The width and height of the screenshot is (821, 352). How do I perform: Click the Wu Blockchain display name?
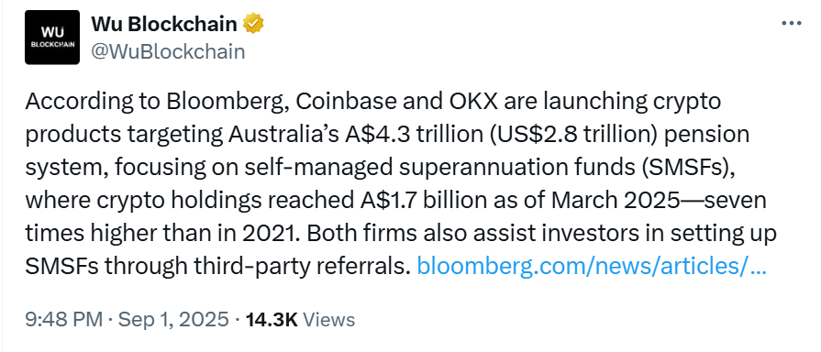click(x=164, y=24)
